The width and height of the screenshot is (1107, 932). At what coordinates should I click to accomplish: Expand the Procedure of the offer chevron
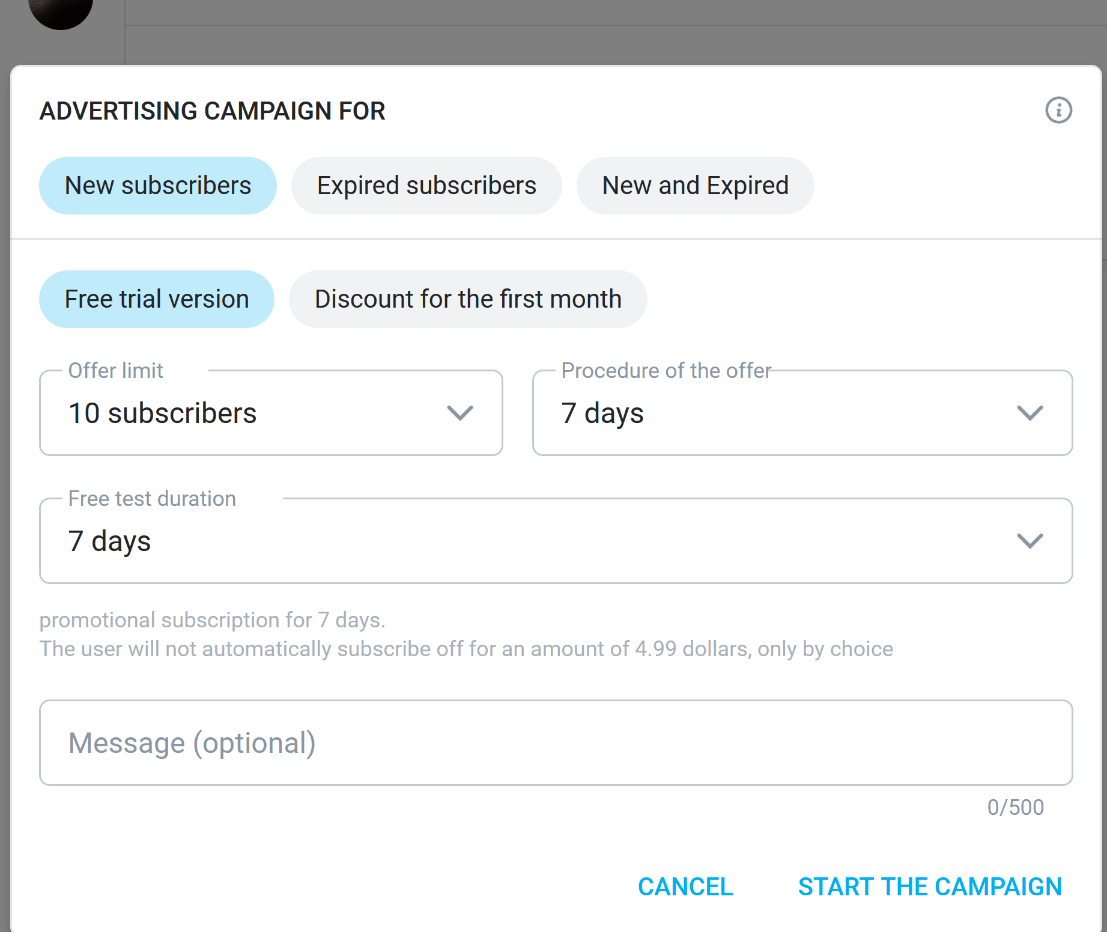tap(1030, 413)
